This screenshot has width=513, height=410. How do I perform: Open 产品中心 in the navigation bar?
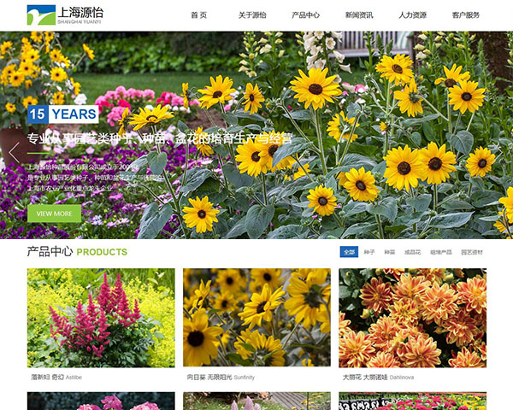pyautogui.click(x=305, y=15)
